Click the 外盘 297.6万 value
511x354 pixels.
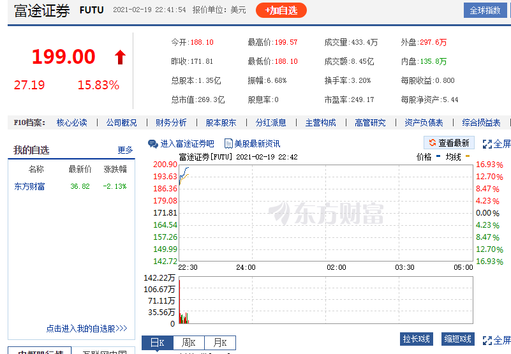click(433, 42)
